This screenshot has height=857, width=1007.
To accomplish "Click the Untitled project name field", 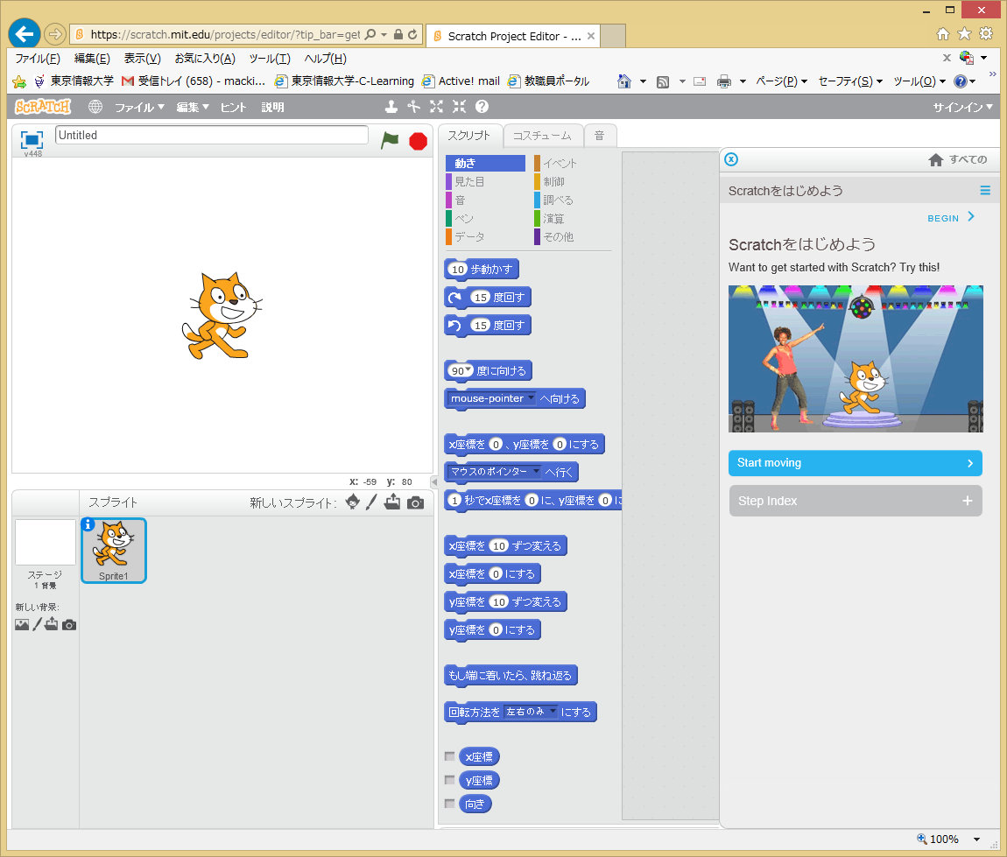I will pos(212,135).
